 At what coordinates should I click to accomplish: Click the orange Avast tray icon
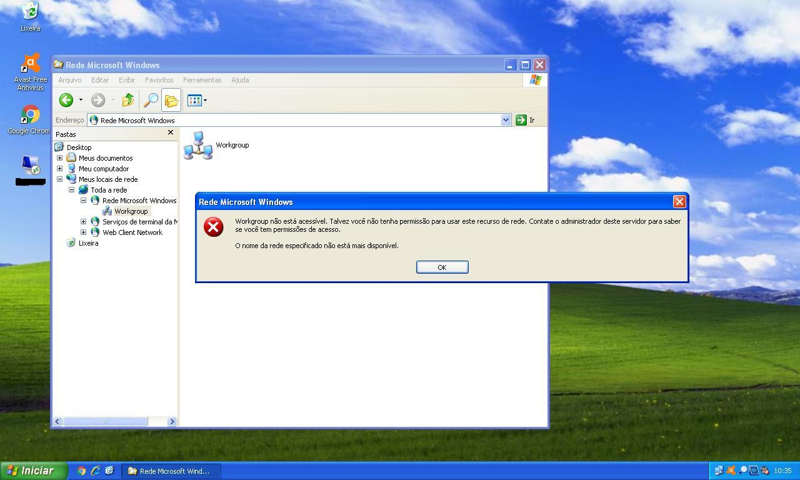pyautogui.click(x=731, y=471)
